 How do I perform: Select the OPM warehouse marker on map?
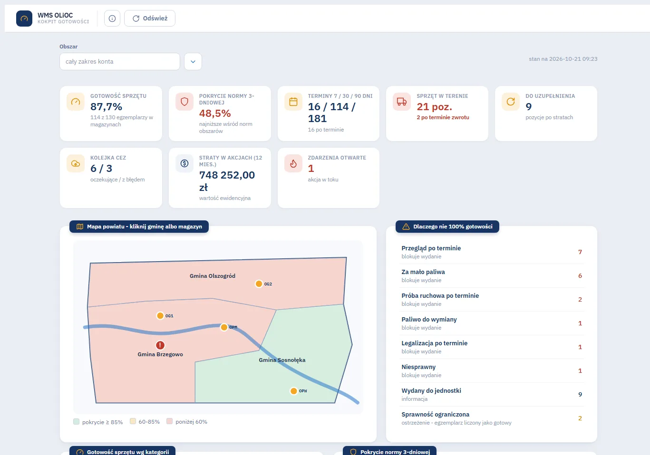pos(224,327)
